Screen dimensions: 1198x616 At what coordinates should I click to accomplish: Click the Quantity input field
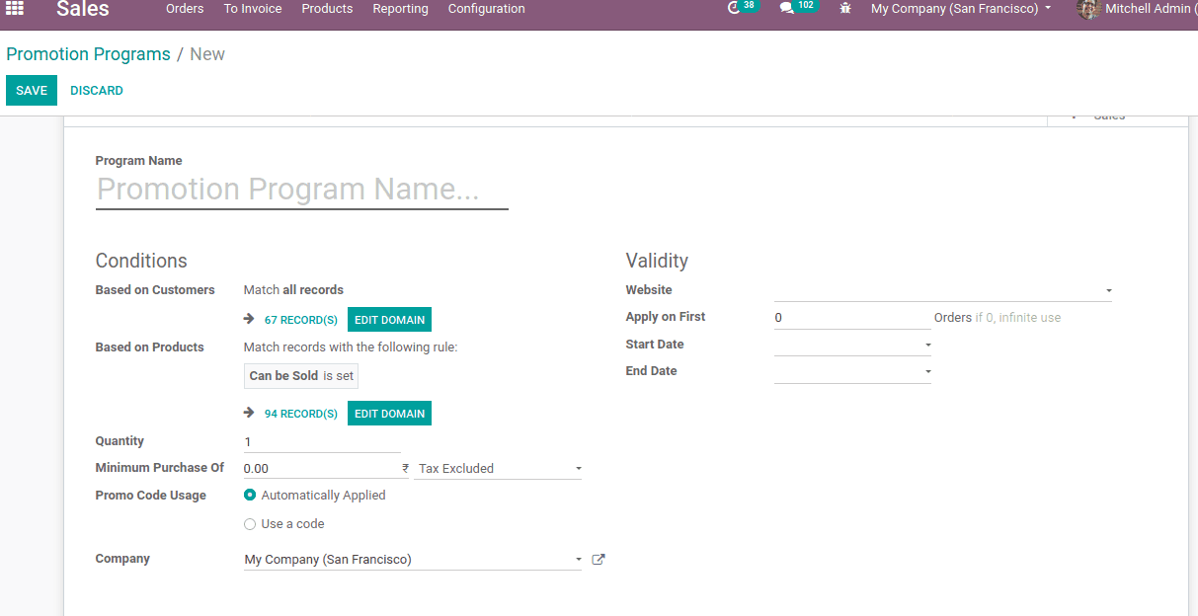pyautogui.click(x=322, y=441)
